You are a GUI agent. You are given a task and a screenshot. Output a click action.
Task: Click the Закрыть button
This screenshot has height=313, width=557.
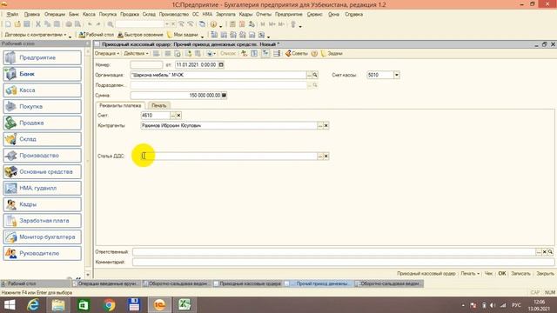pyautogui.click(x=545, y=274)
